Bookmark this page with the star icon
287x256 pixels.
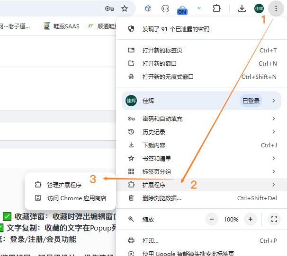tap(125, 9)
